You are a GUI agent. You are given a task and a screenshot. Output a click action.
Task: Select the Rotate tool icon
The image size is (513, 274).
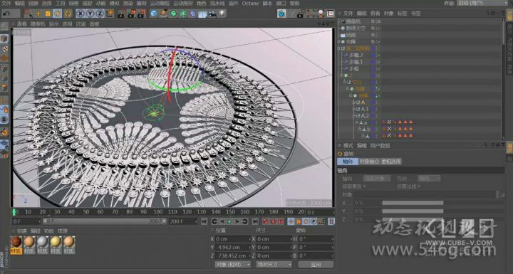click(x=58, y=14)
